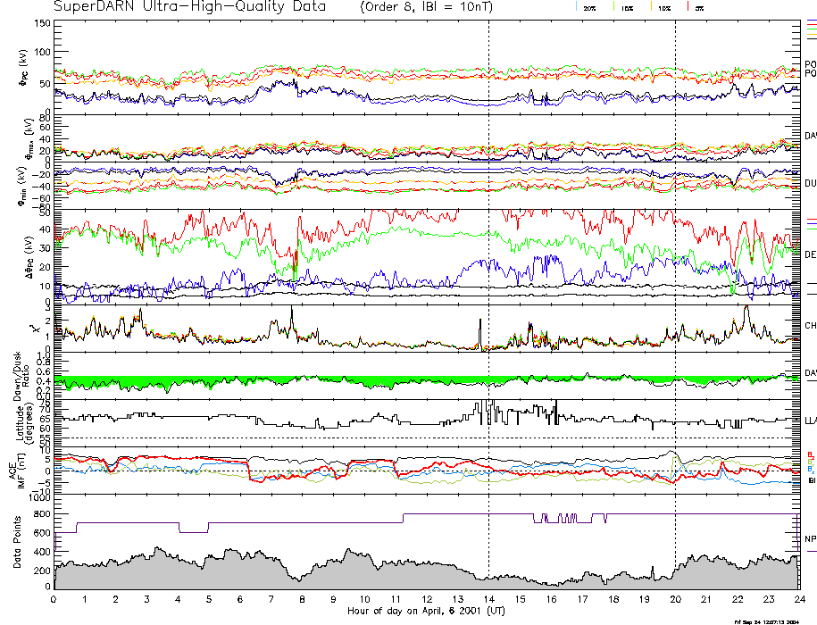Click the 15% legend marker at top
This screenshot has width=817, height=625.
(x=628, y=7)
